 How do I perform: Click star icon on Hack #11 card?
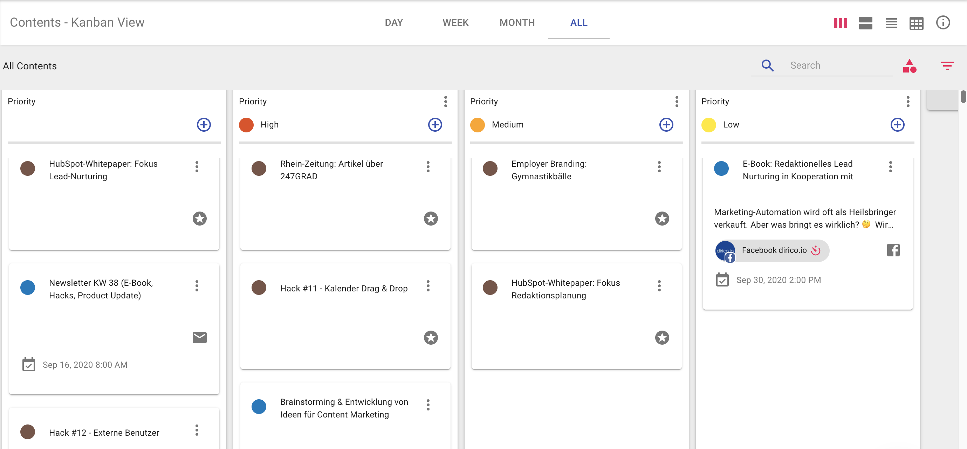click(431, 338)
